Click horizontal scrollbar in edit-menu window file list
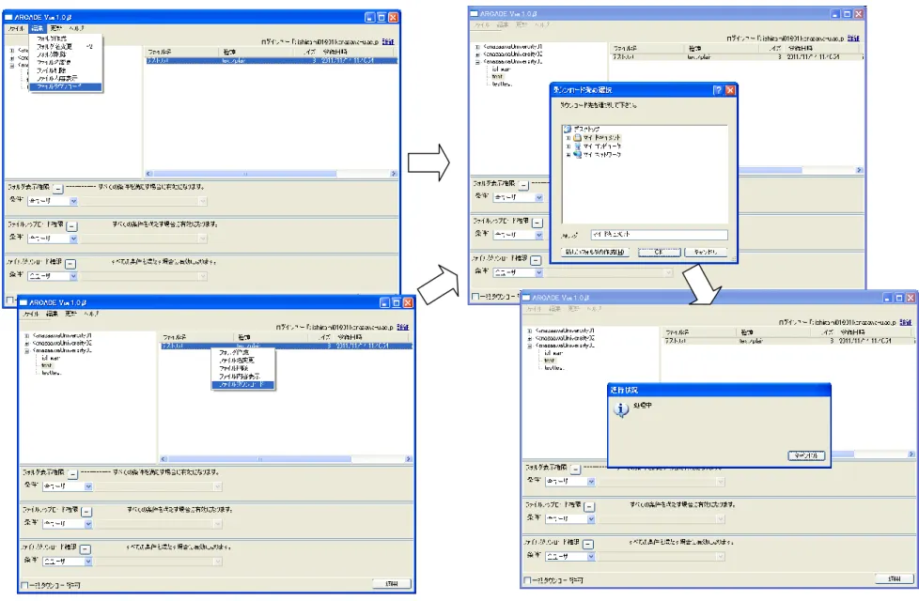The height and width of the screenshot is (601, 919). (x=271, y=174)
